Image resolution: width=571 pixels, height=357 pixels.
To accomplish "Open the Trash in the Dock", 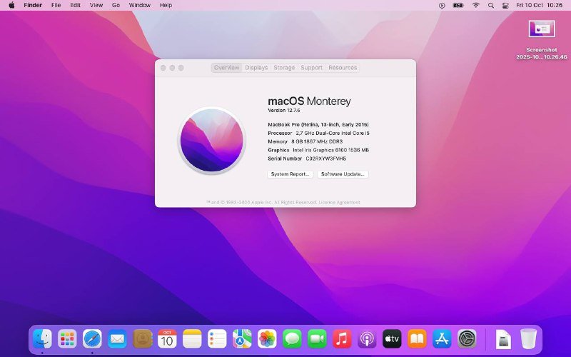I will [528, 338].
